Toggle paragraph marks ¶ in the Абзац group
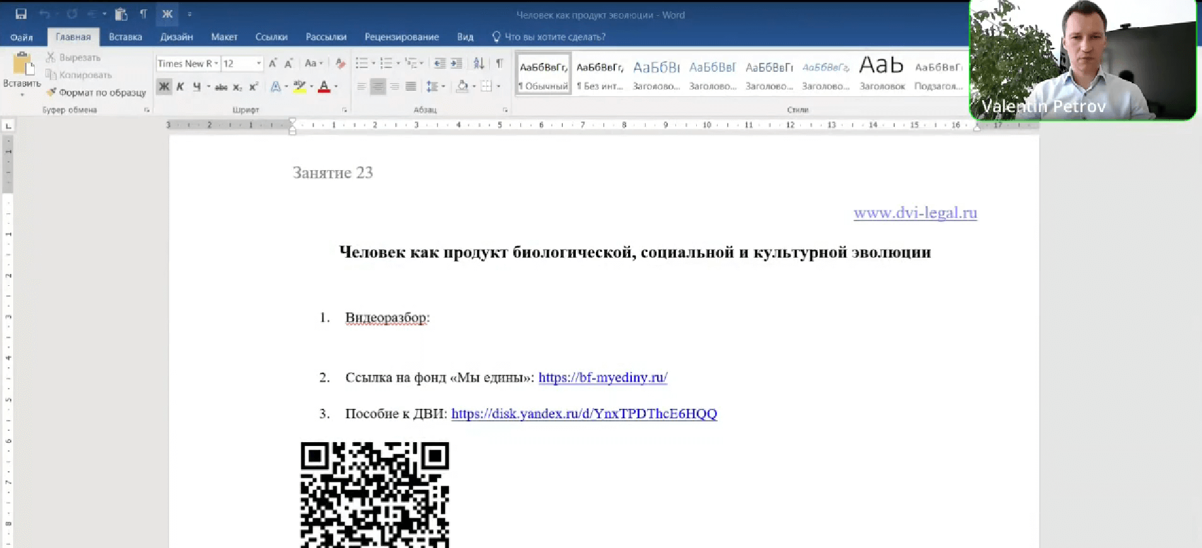This screenshot has height=548, width=1202. click(x=499, y=64)
